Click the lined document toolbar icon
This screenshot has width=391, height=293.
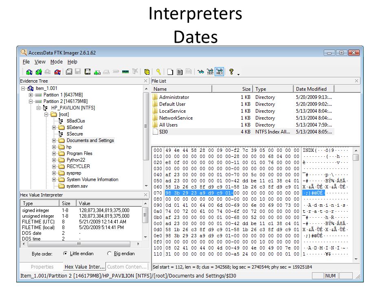(x=180, y=72)
